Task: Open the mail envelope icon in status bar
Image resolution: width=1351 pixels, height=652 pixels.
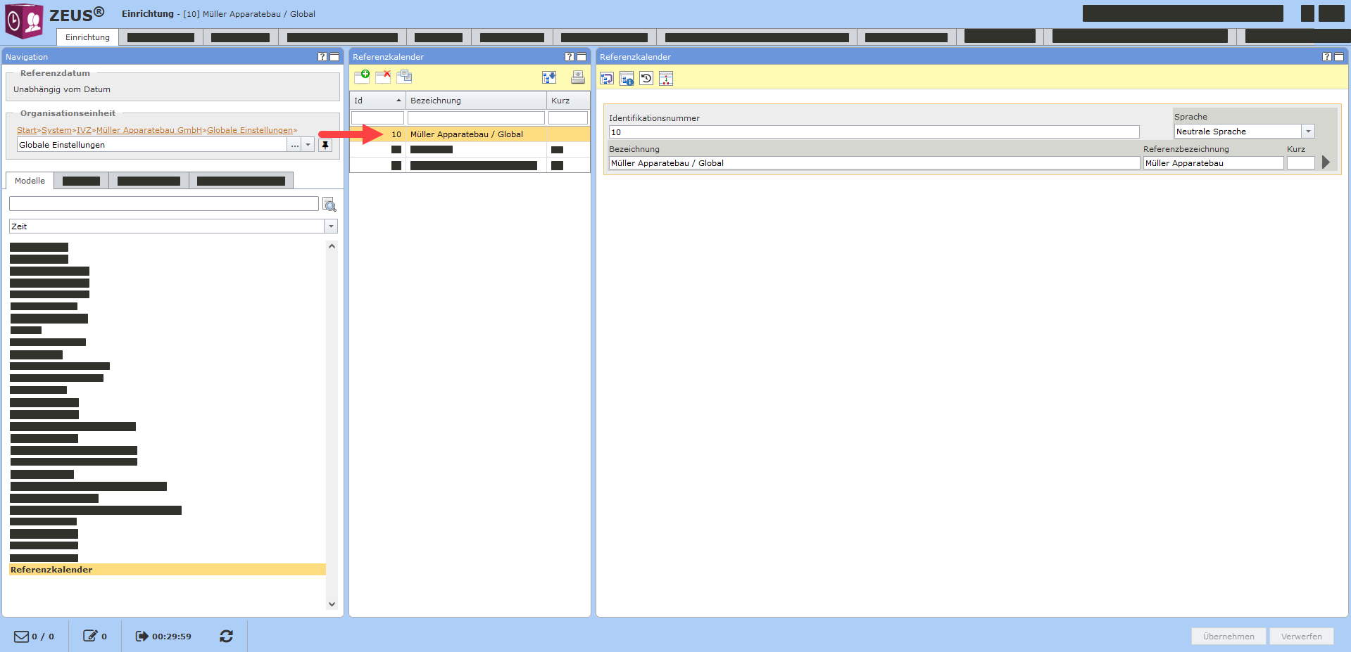Action: pyautogui.click(x=21, y=636)
